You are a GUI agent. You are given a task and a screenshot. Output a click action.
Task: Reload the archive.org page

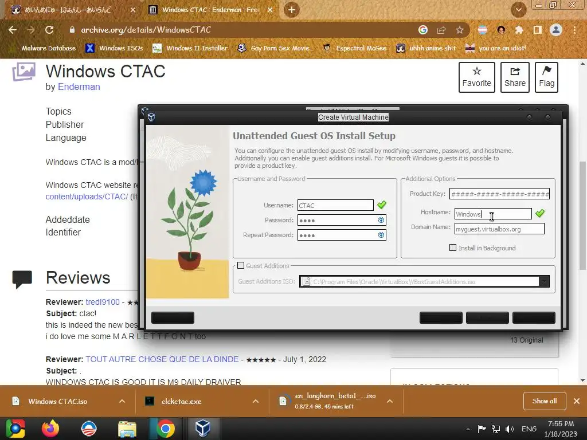[x=49, y=30]
